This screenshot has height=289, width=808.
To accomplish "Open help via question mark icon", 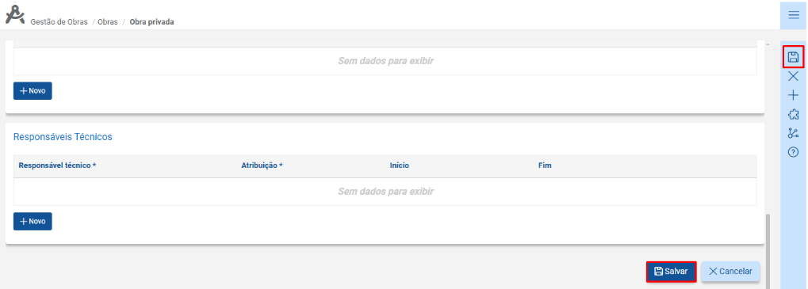I will pyautogui.click(x=794, y=152).
